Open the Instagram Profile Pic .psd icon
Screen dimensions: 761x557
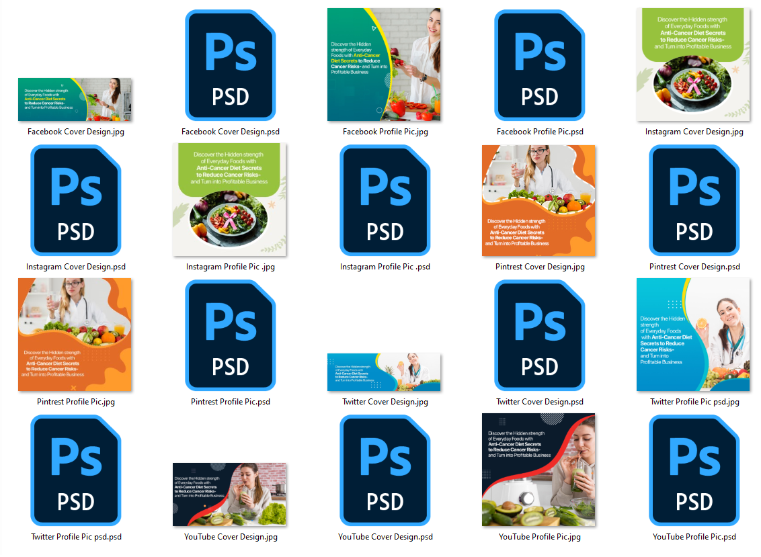click(x=385, y=200)
